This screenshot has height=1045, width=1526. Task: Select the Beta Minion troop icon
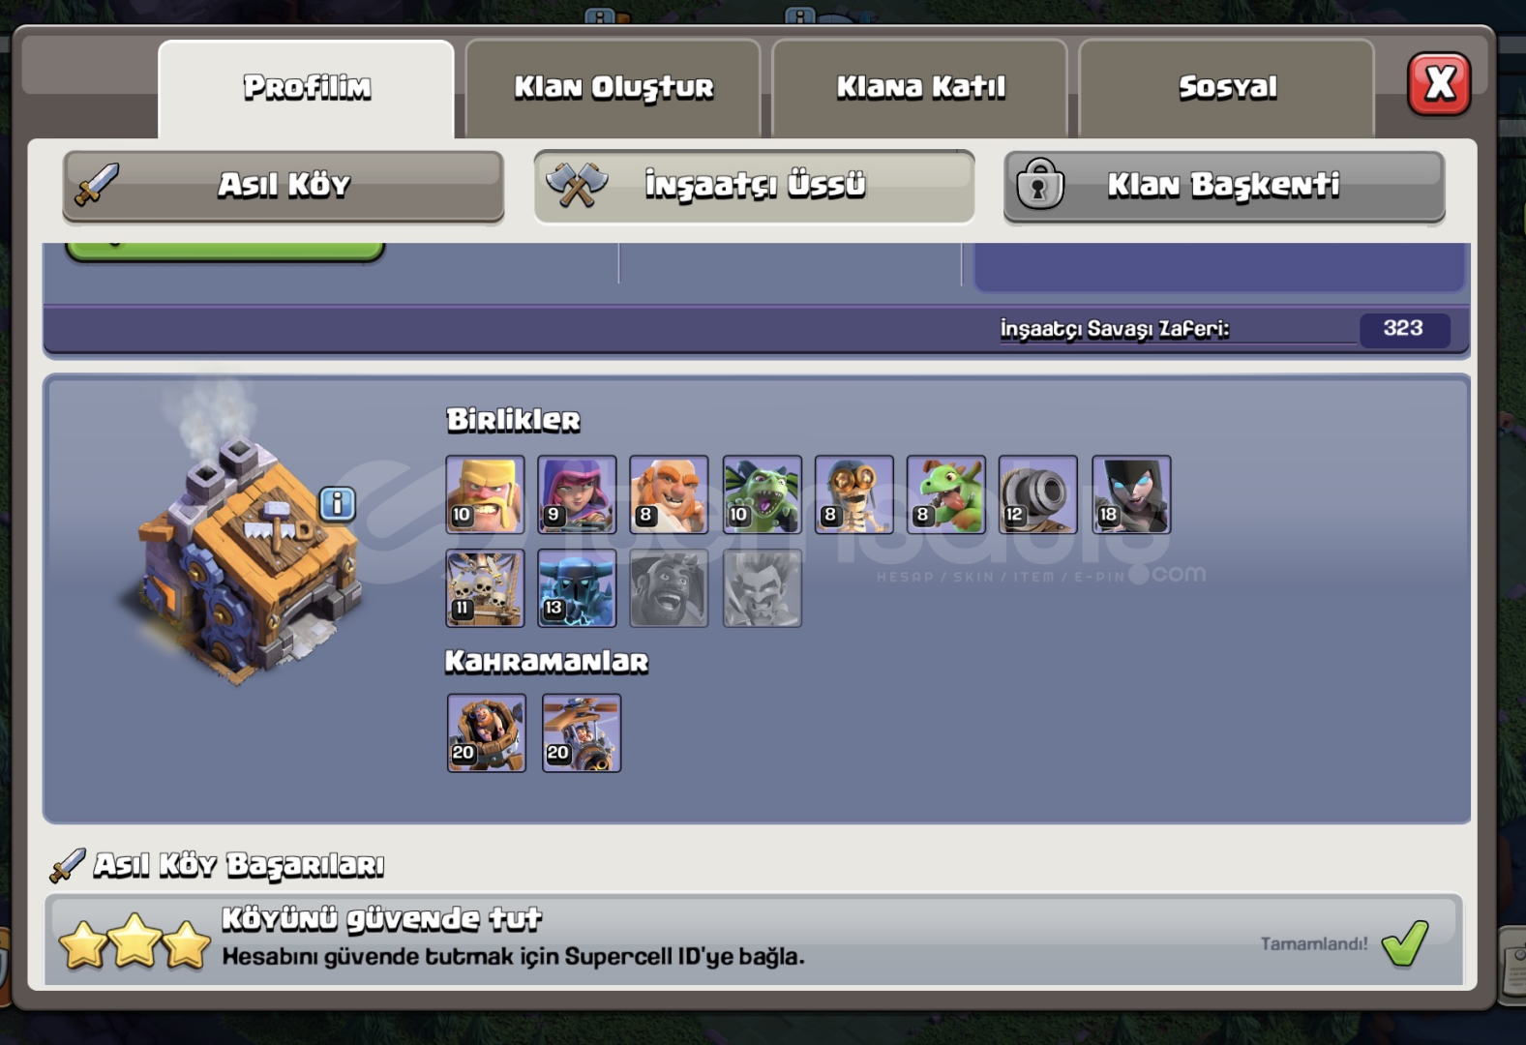tap(762, 494)
